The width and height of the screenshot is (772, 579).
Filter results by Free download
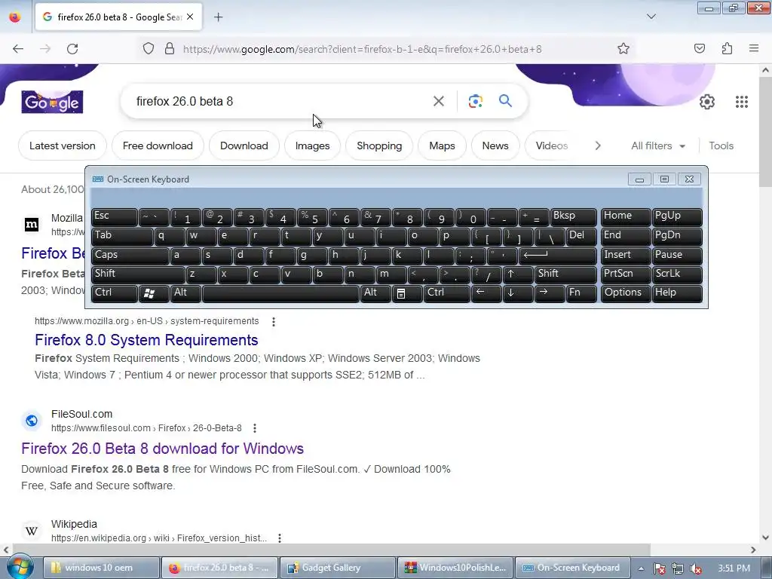pyautogui.click(x=158, y=146)
